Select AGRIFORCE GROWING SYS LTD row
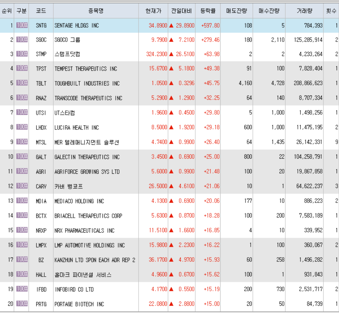This screenshot has width=339, height=313. tap(170, 171)
